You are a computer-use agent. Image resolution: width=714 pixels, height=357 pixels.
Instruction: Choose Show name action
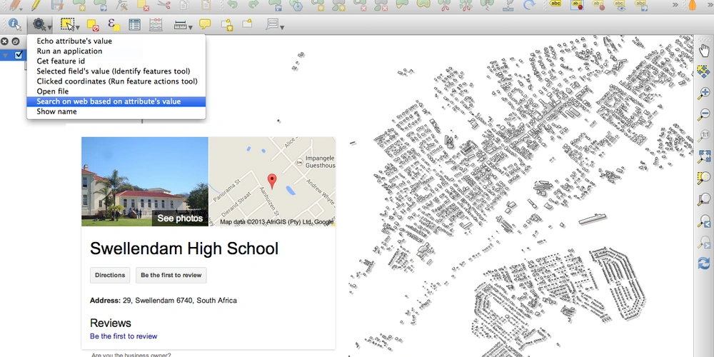point(116,111)
